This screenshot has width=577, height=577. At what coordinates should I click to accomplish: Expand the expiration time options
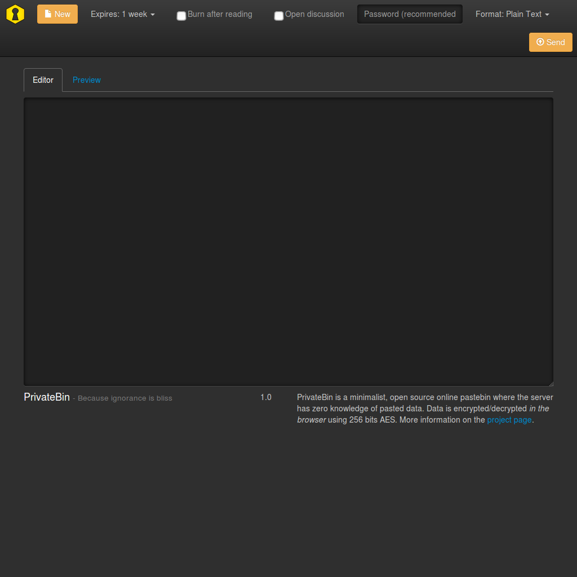tap(123, 14)
